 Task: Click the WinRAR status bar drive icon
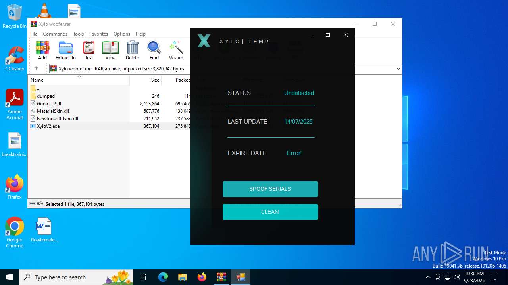[32, 204]
